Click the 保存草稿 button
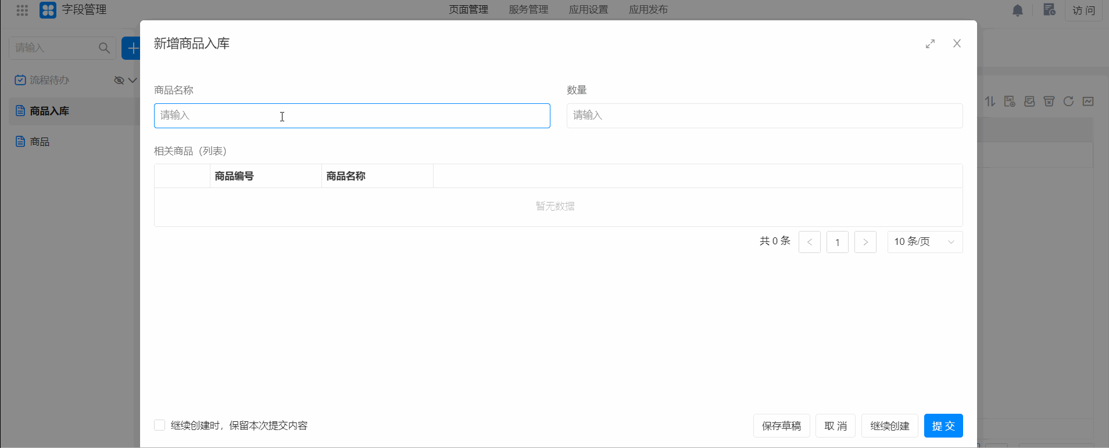1109x448 pixels. click(781, 426)
